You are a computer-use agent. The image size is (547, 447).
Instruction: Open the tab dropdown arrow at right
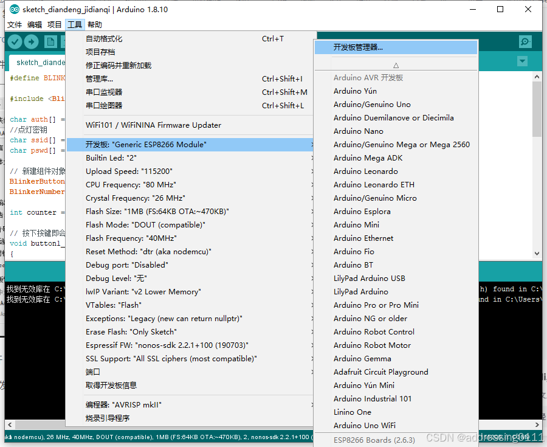point(522,61)
